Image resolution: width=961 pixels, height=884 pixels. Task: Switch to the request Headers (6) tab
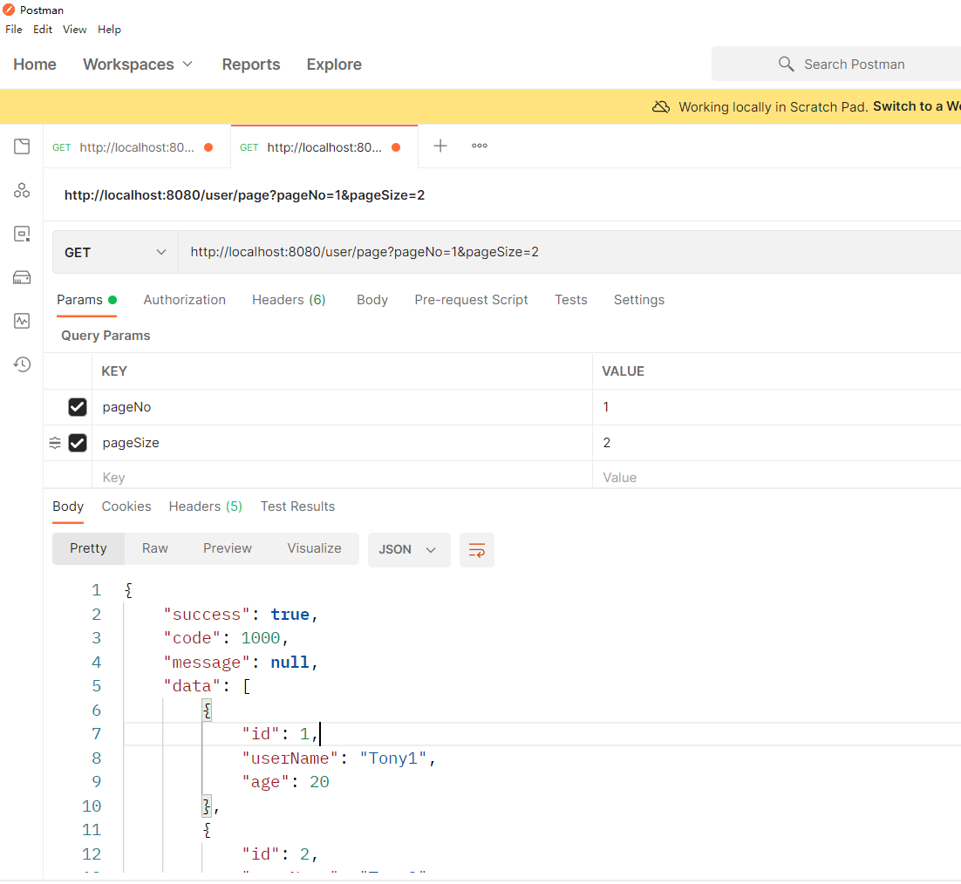(x=289, y=300)
